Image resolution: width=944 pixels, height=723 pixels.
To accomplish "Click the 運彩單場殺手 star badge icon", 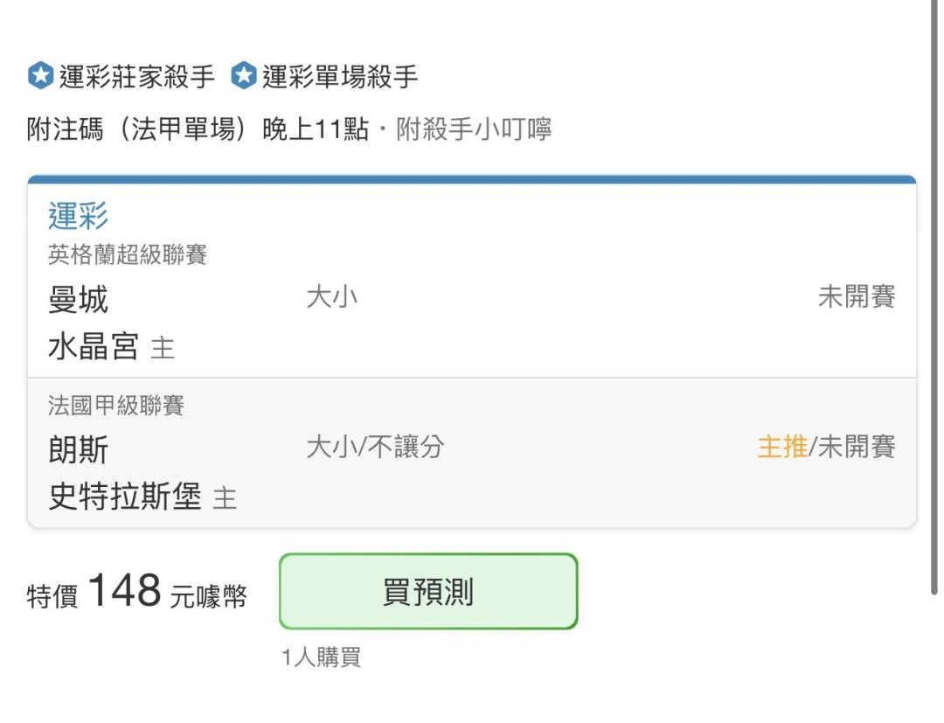I will [x=244, y=76].
